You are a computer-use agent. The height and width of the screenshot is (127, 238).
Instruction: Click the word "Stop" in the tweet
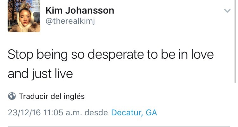[20, 55]
